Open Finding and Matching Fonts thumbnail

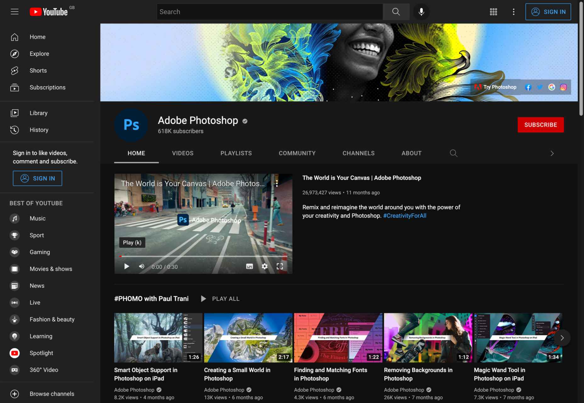pos(338,338)
